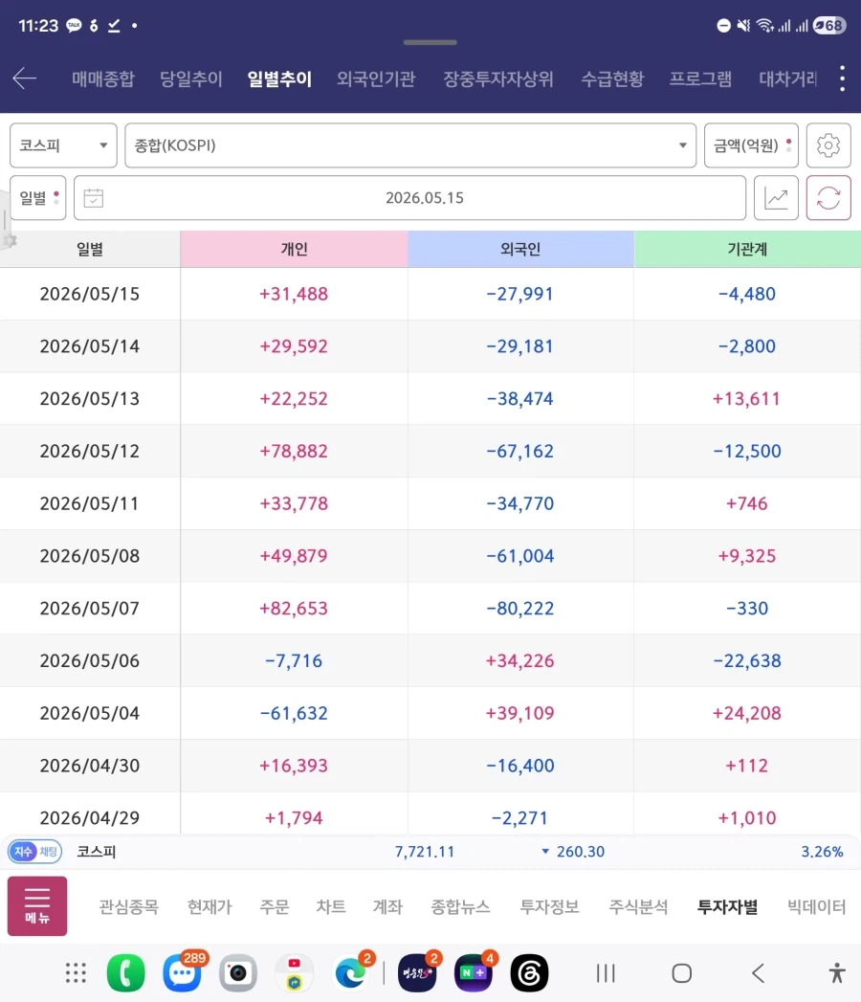The image size is (861, 1002).
Task: Open the 대차거래 tab
Action: (x=788, y=78)
